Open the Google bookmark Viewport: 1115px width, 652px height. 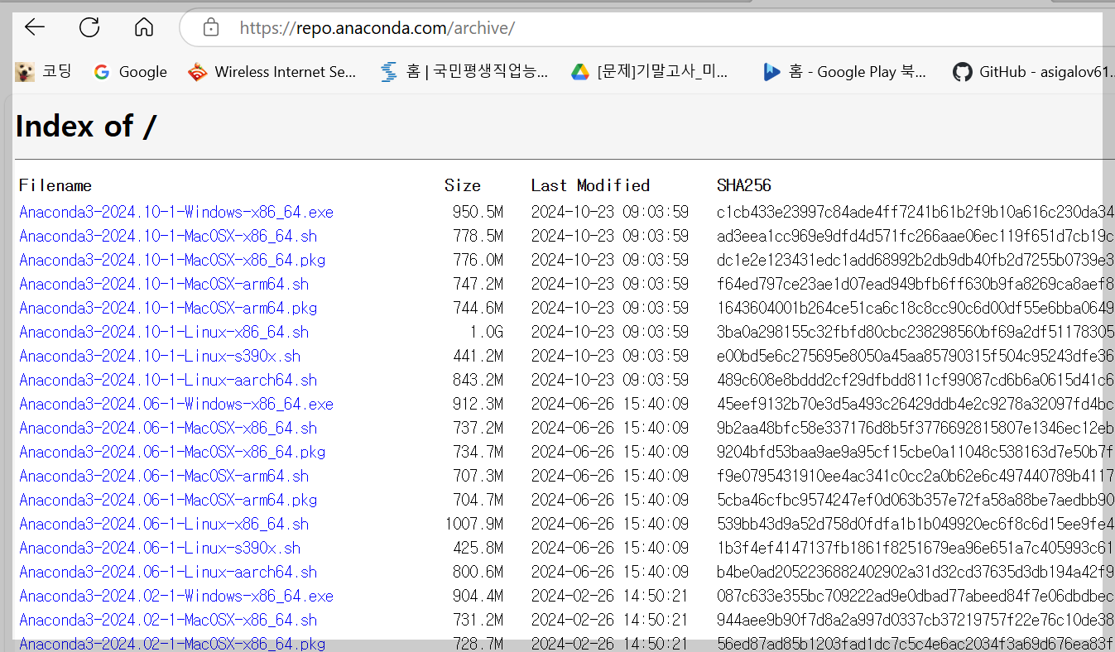(x=130, y=72)
